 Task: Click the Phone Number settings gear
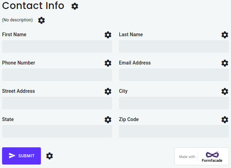tap(108, 63)
